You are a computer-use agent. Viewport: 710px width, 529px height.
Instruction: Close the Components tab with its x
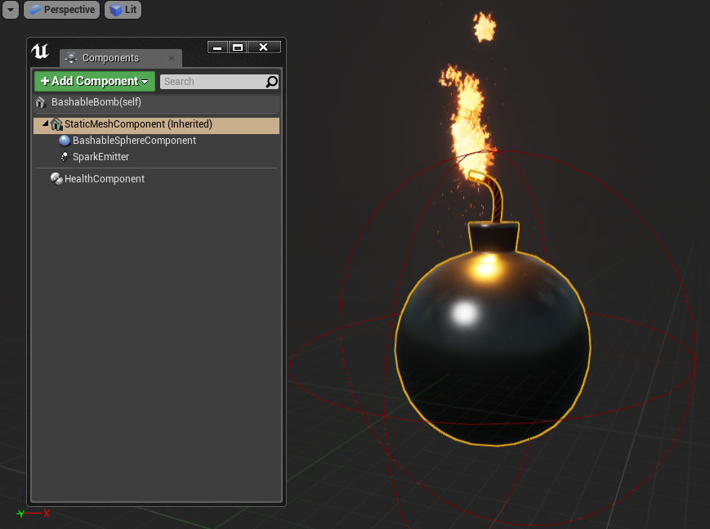172,59
